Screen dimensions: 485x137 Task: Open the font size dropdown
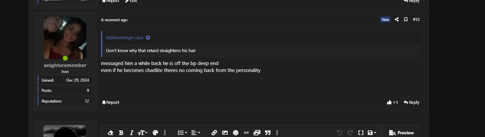143,133
